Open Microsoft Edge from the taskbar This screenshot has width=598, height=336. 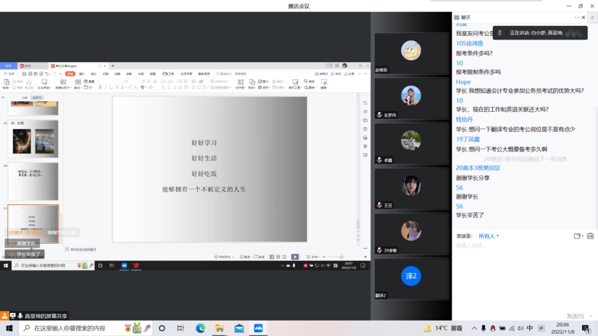click(x=200, y=328)
